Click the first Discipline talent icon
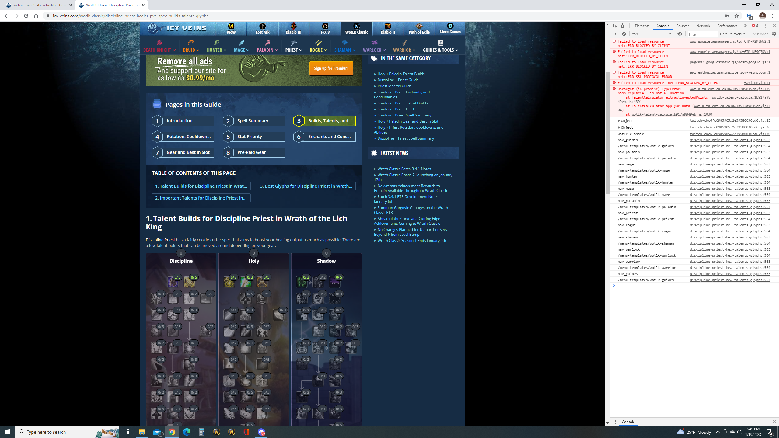The width and height of the screenshot is (779, 438). pos(173,282)
